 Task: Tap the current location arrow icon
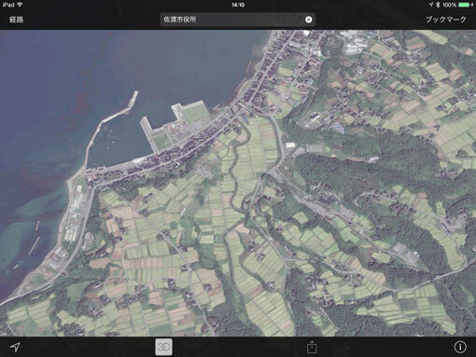point(15,347)
